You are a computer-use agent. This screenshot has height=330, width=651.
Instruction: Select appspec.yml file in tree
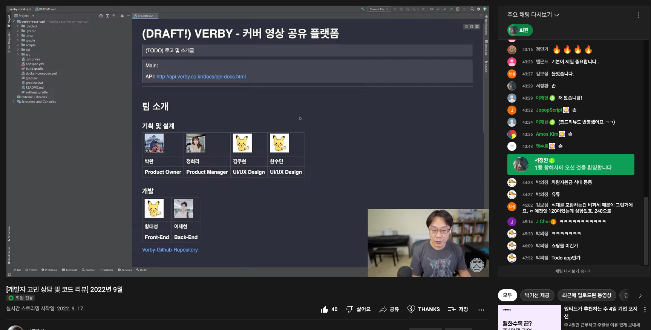click(x=33, y=64)
